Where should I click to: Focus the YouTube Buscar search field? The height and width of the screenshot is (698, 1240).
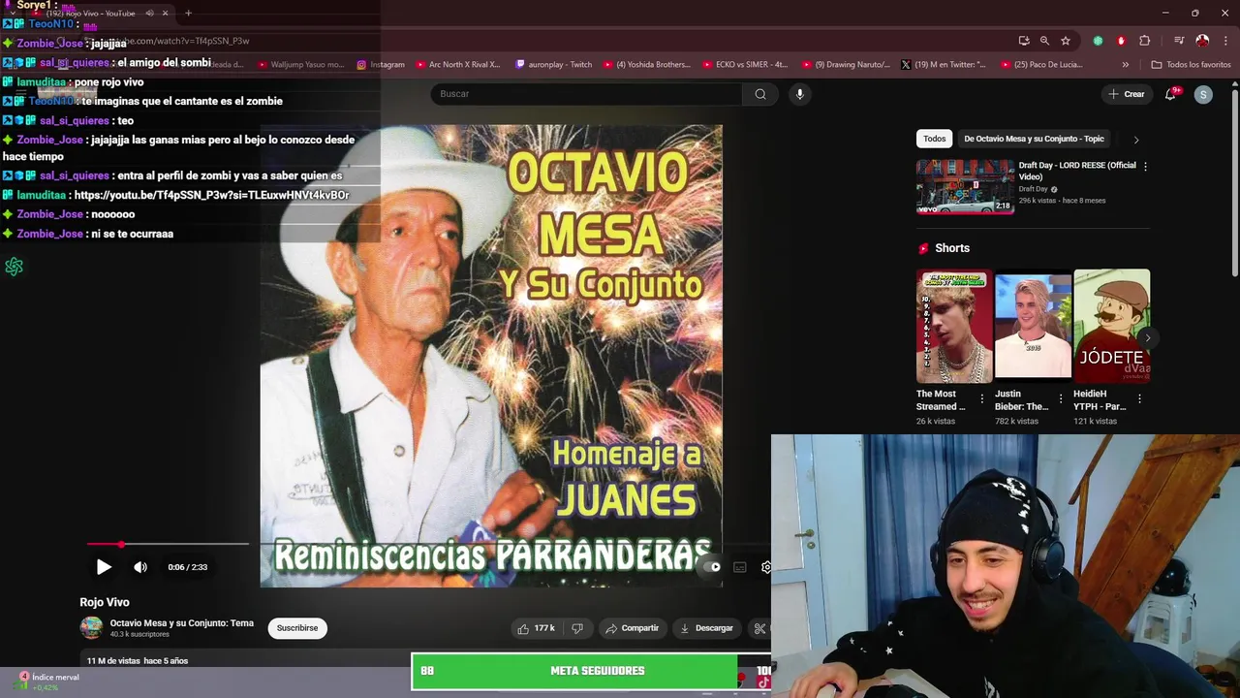point(586,94)
